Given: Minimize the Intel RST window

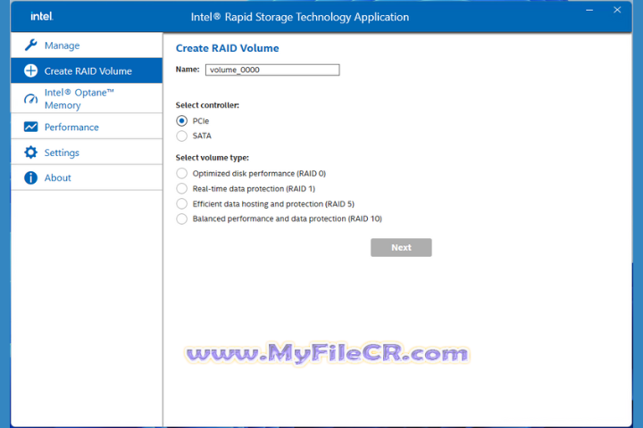Looking at the screenshot, I should [x=589, y=10].
